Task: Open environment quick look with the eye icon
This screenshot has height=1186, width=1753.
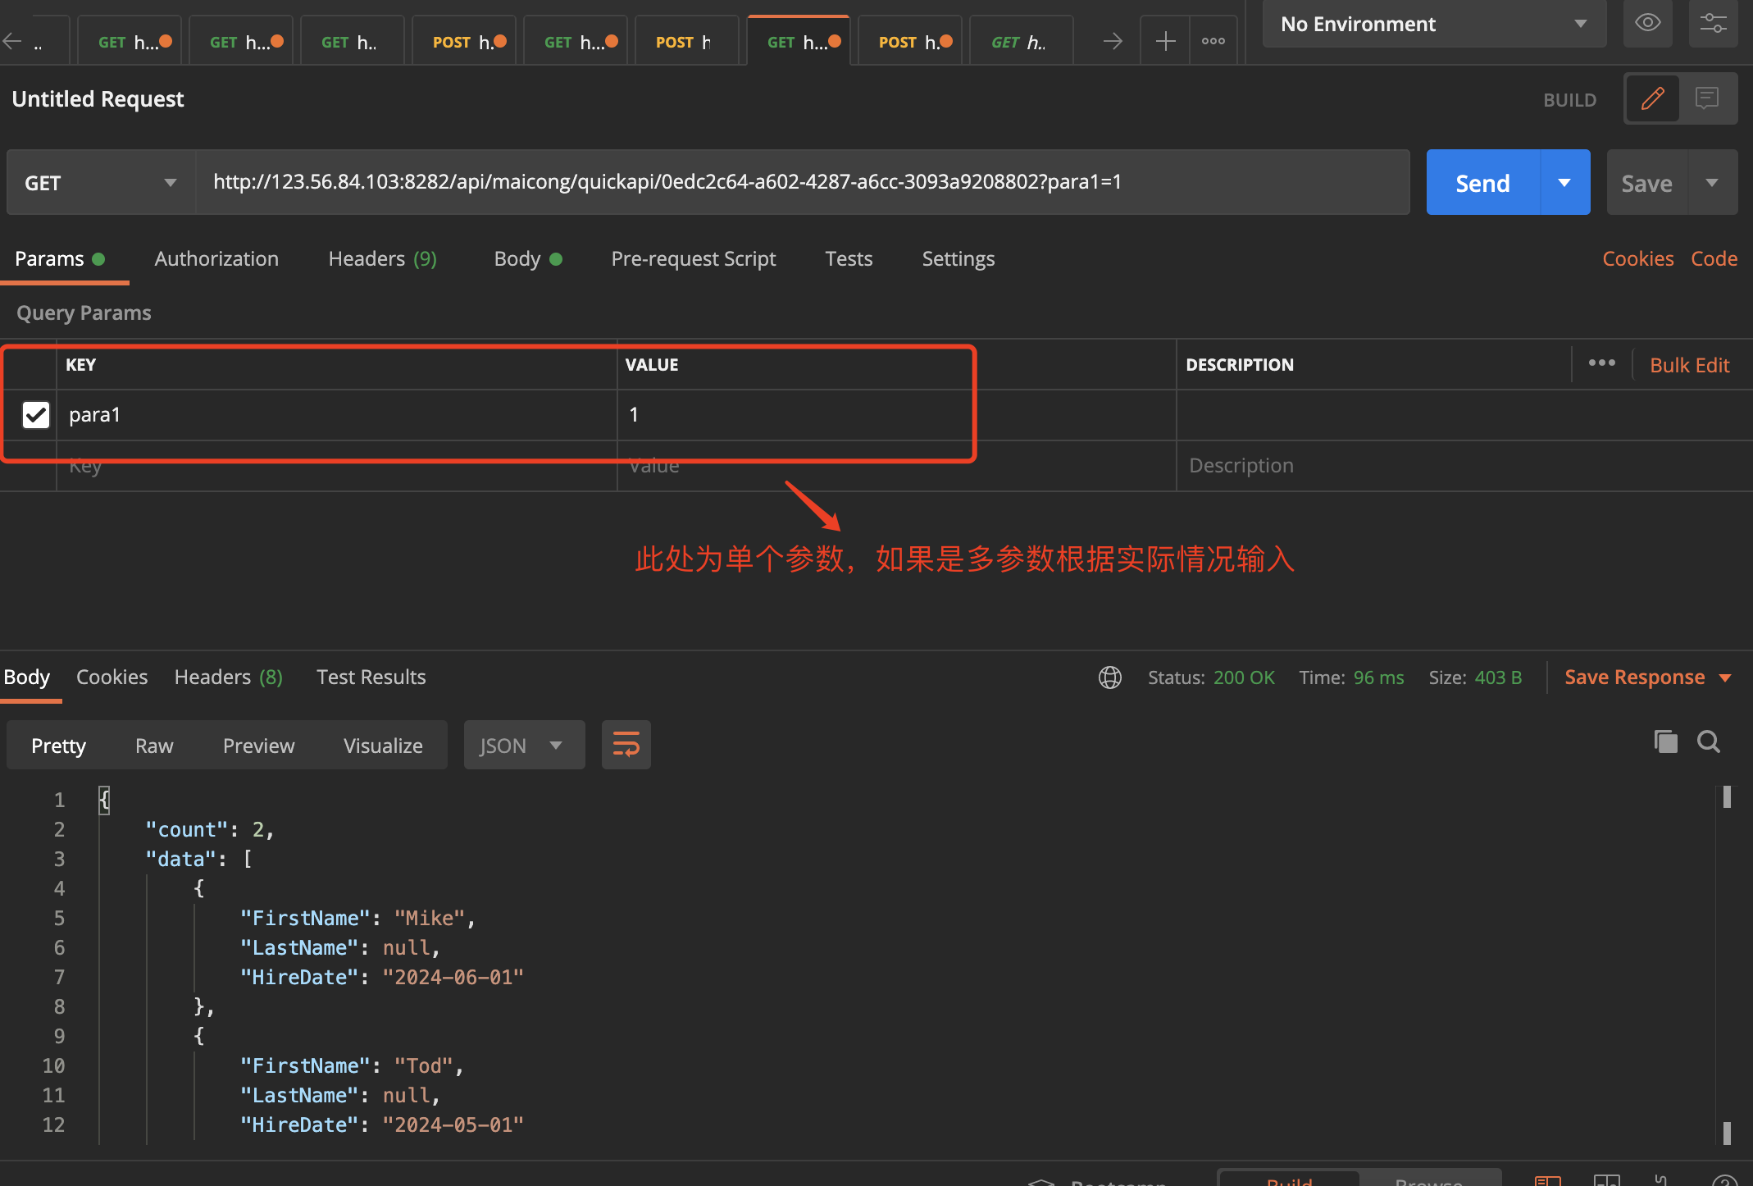Action: [1648, 23]
